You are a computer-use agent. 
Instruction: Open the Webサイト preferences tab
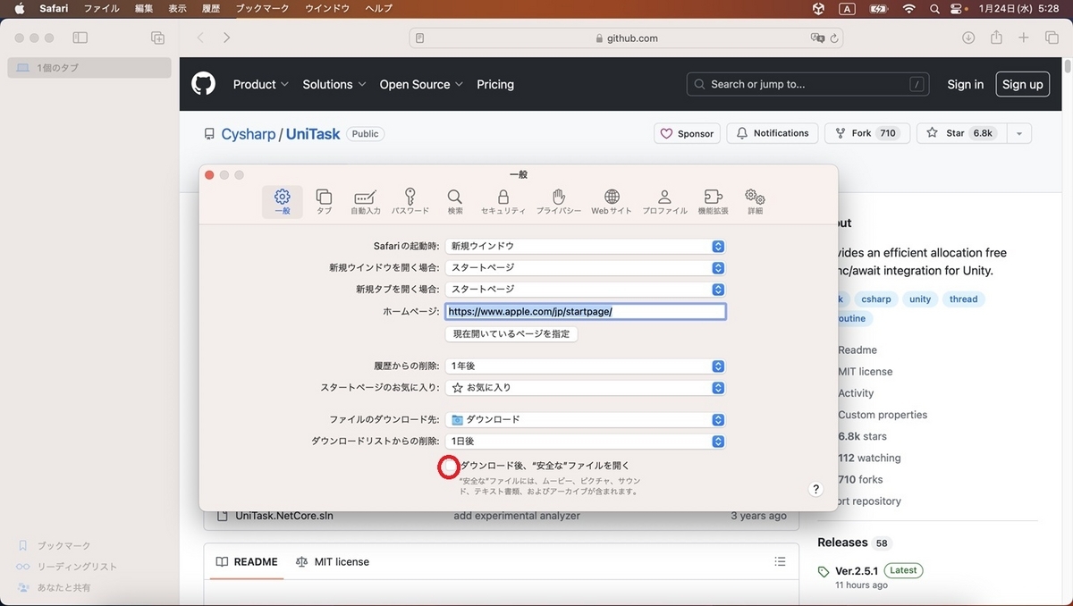(x=612, y=202)
